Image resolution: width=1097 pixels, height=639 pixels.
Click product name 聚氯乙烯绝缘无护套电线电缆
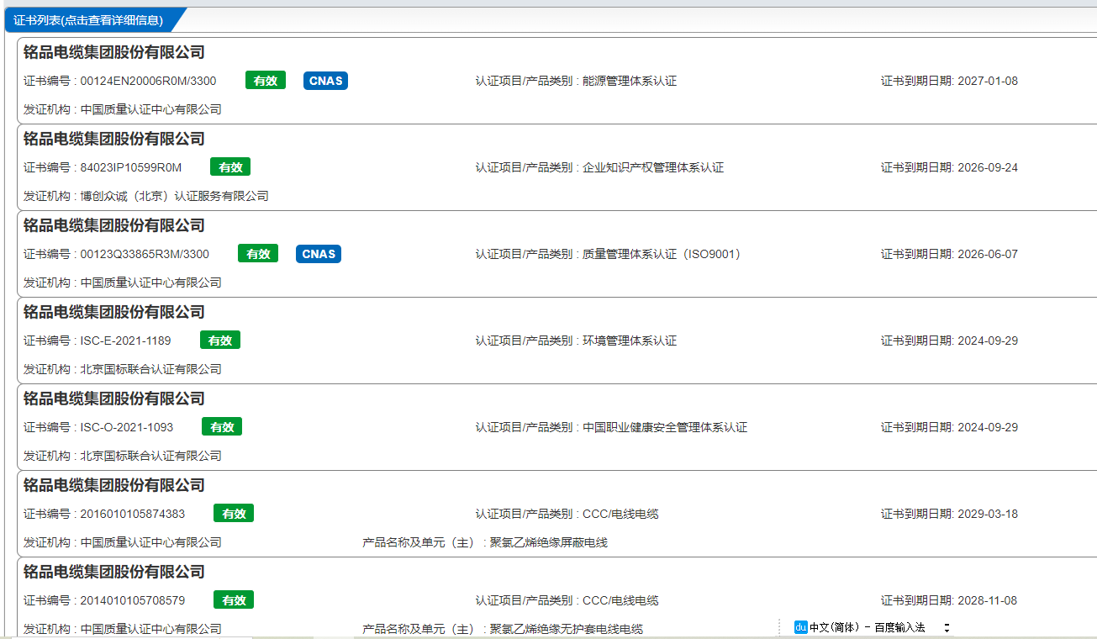[x=566, y=630]
